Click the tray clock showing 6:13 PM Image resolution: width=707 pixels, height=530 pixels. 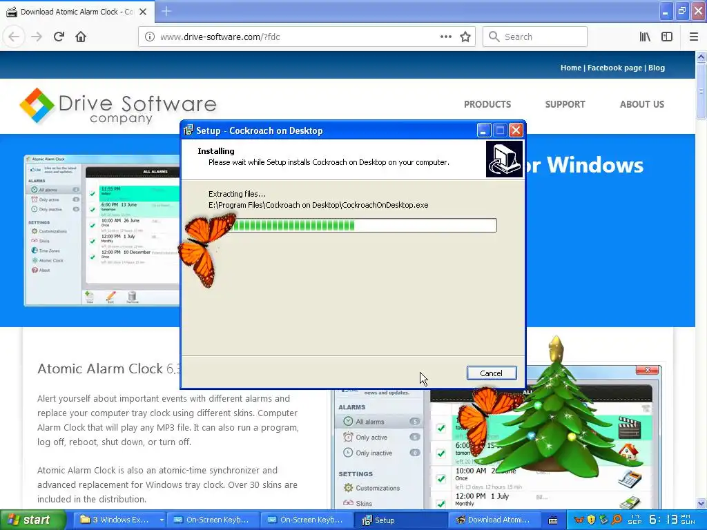pos(672,520)
